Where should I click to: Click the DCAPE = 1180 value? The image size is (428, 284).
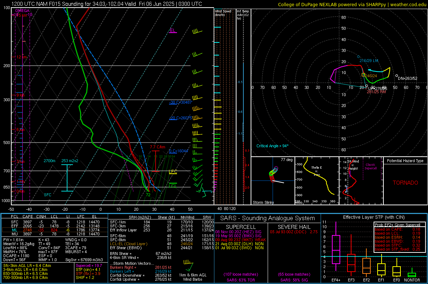[x=16, y=256]
